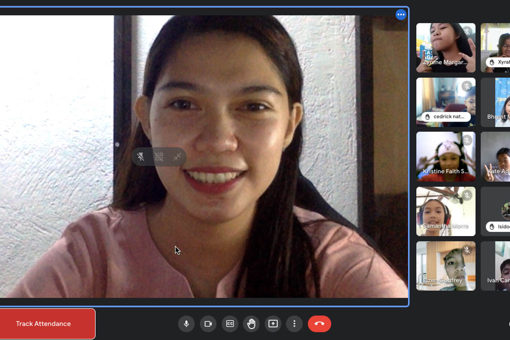Select the Bhrent M participant tile

(x=495, y=102)
